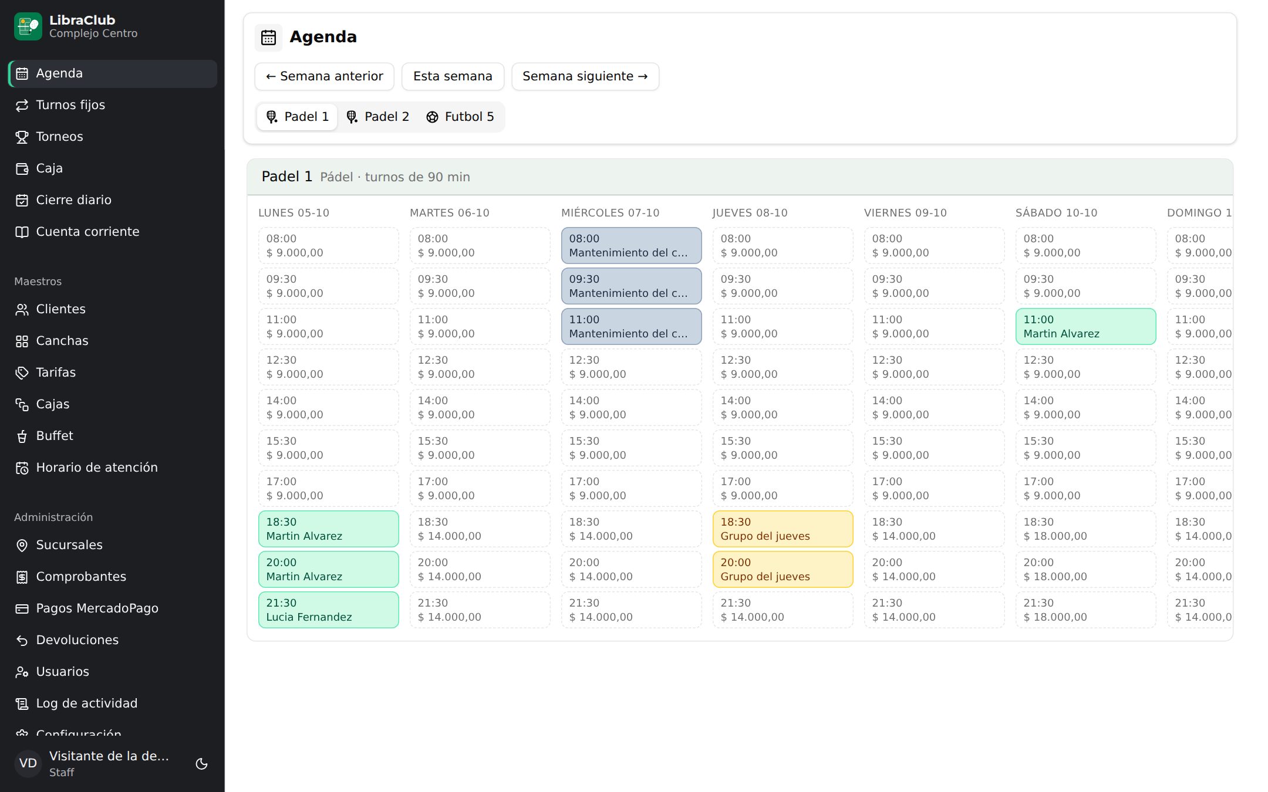Open Monday 20:00 Martin Alvarez booking

click(329, 570)
